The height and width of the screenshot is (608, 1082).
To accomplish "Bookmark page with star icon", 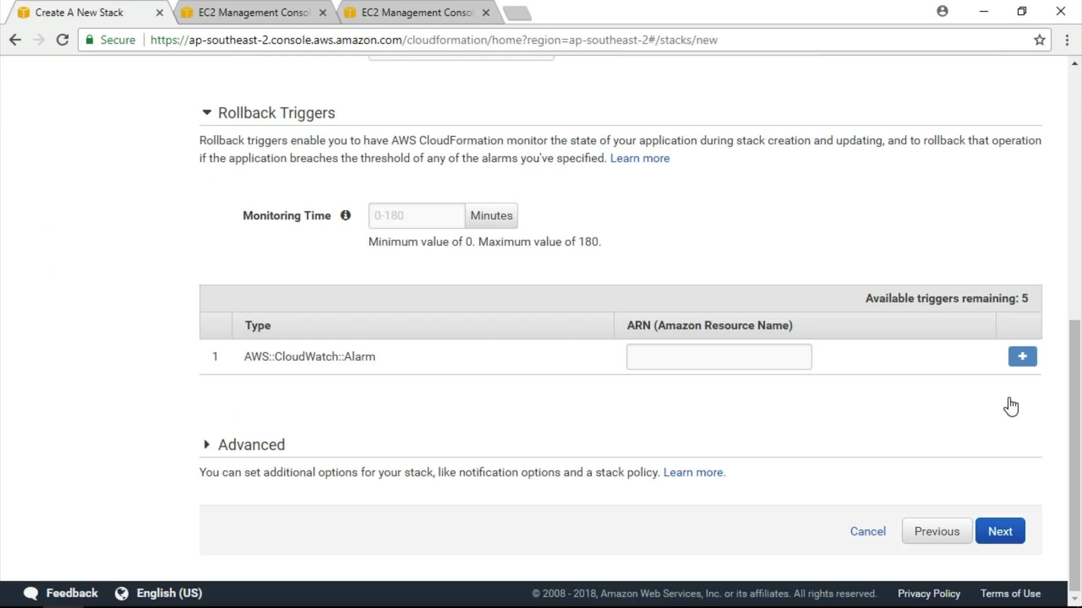I will click(1039, 40).
